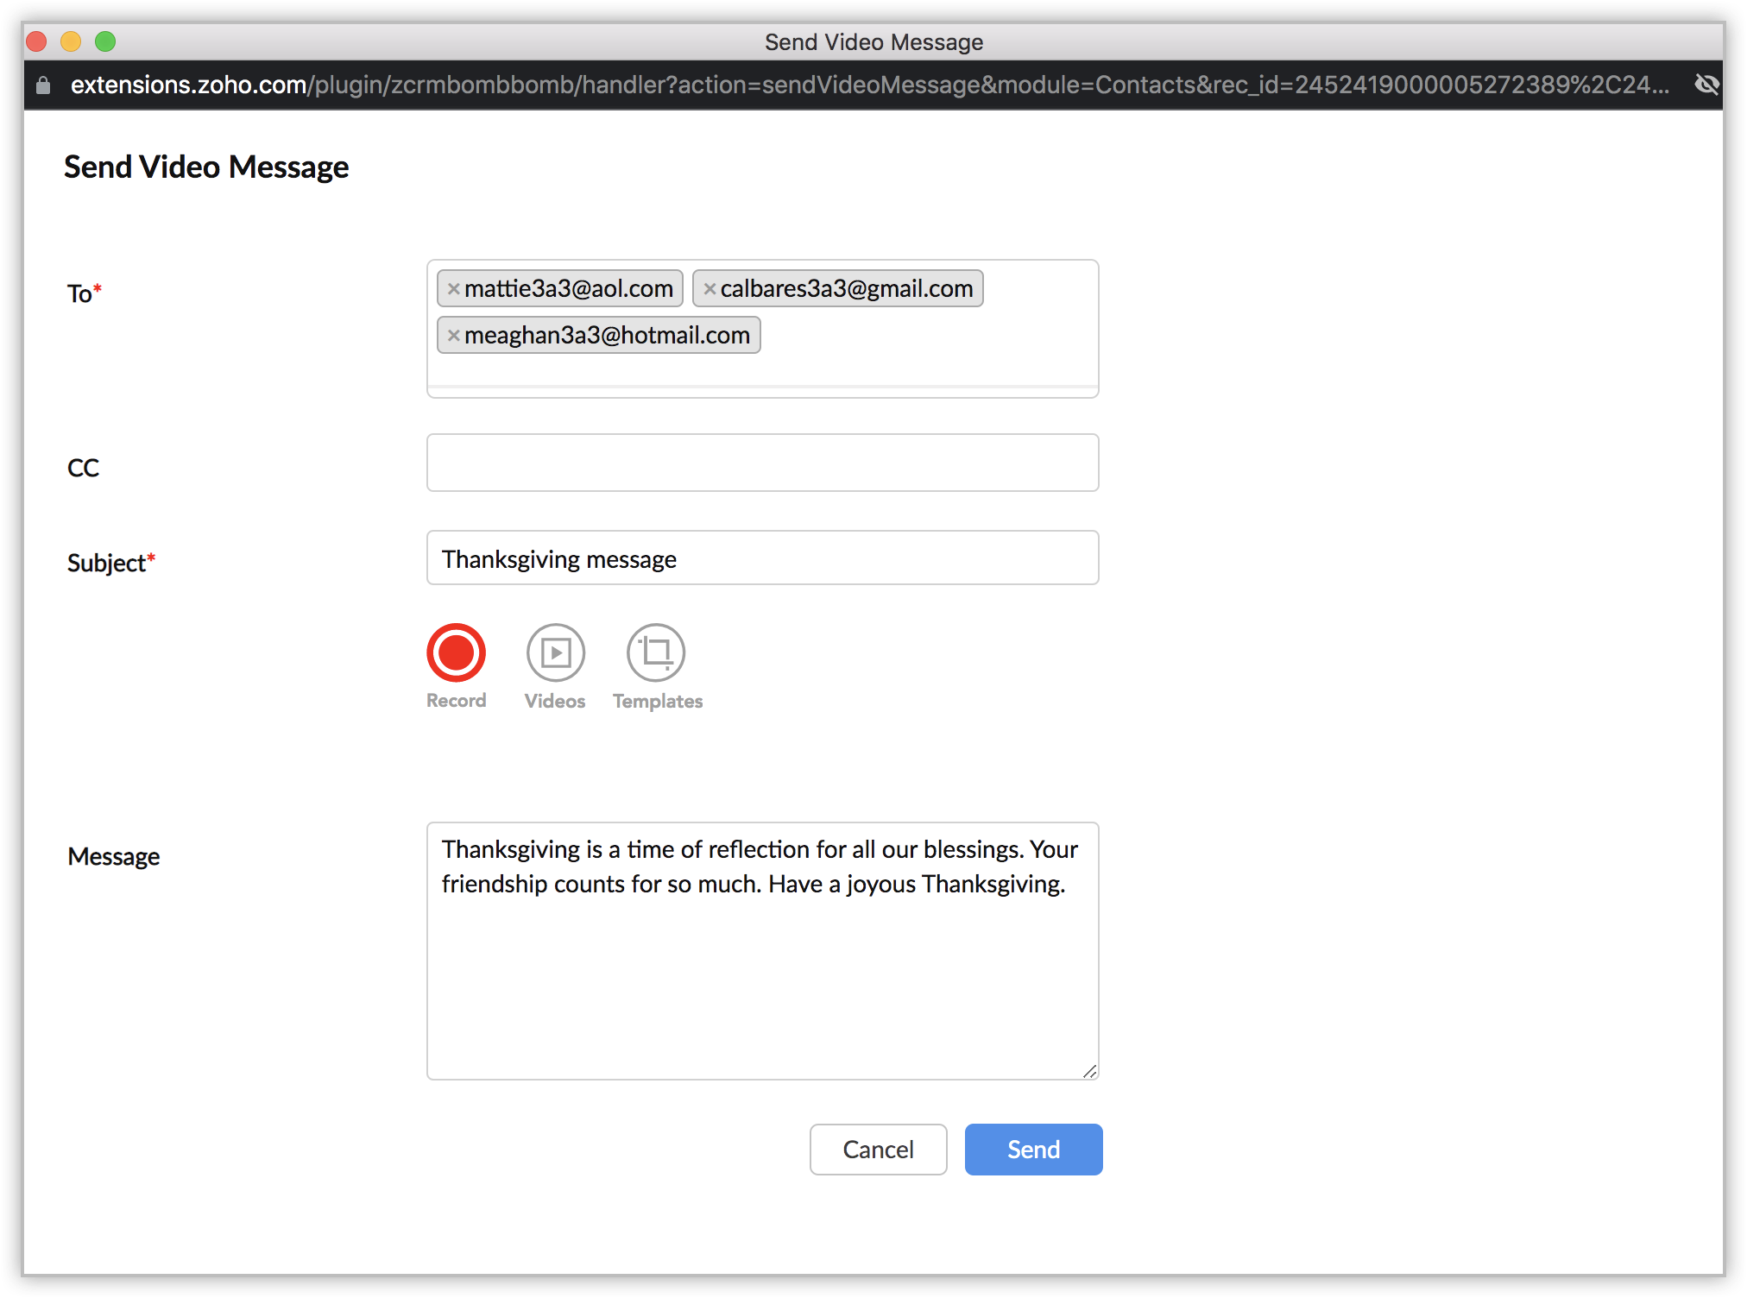Click the red Record button icon
The image size is (1747, 1298).
[x=456, y=652]
